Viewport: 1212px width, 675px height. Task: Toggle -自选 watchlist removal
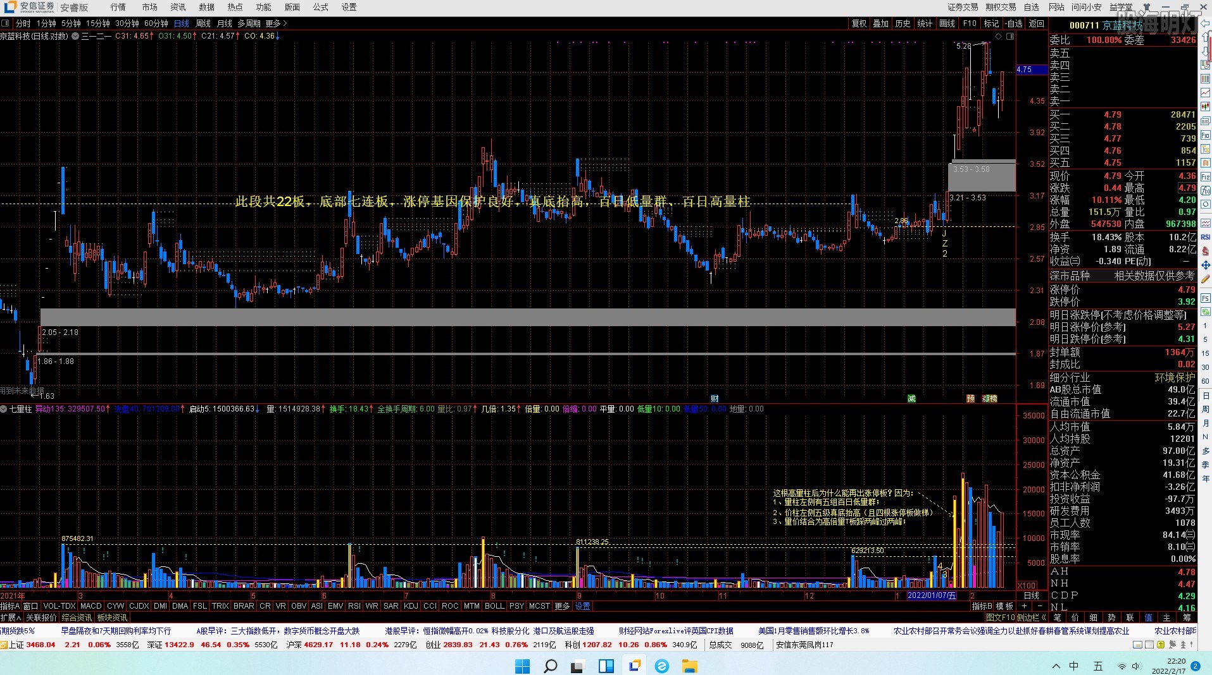(1014, 23)
